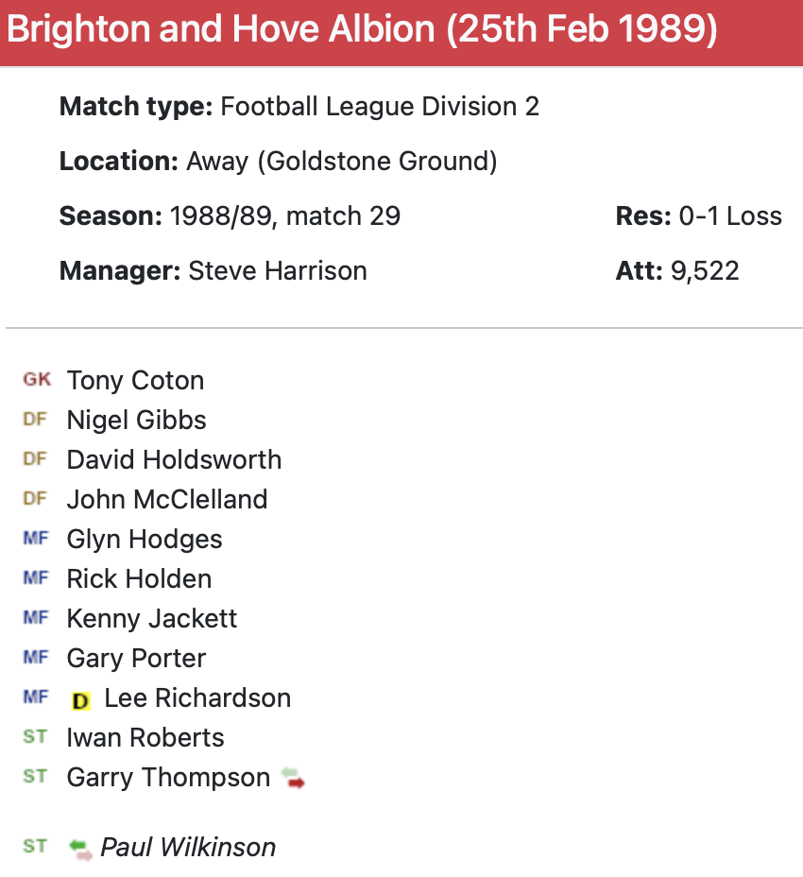Click the GK position icon for Tony Coton

tap(37, 380)
